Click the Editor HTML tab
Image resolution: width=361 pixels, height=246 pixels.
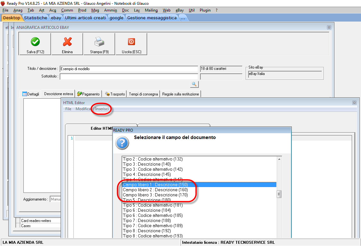click(x=102, y=128)
